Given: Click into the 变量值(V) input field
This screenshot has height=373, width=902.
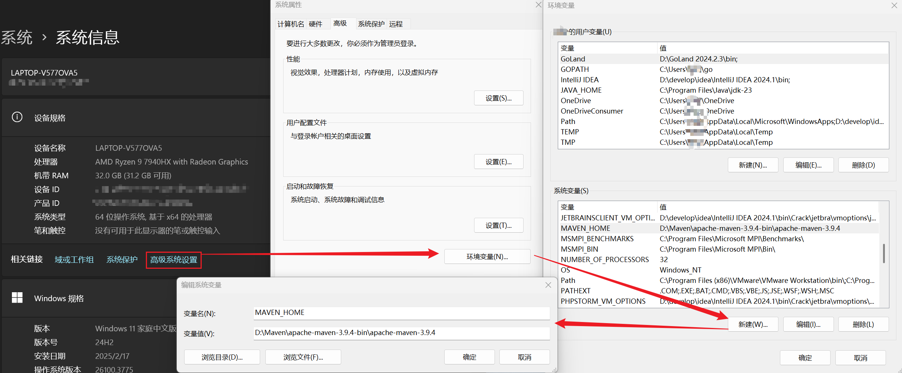Looking at the screenshot, I should pyautogui.click(x=402, y=333).
